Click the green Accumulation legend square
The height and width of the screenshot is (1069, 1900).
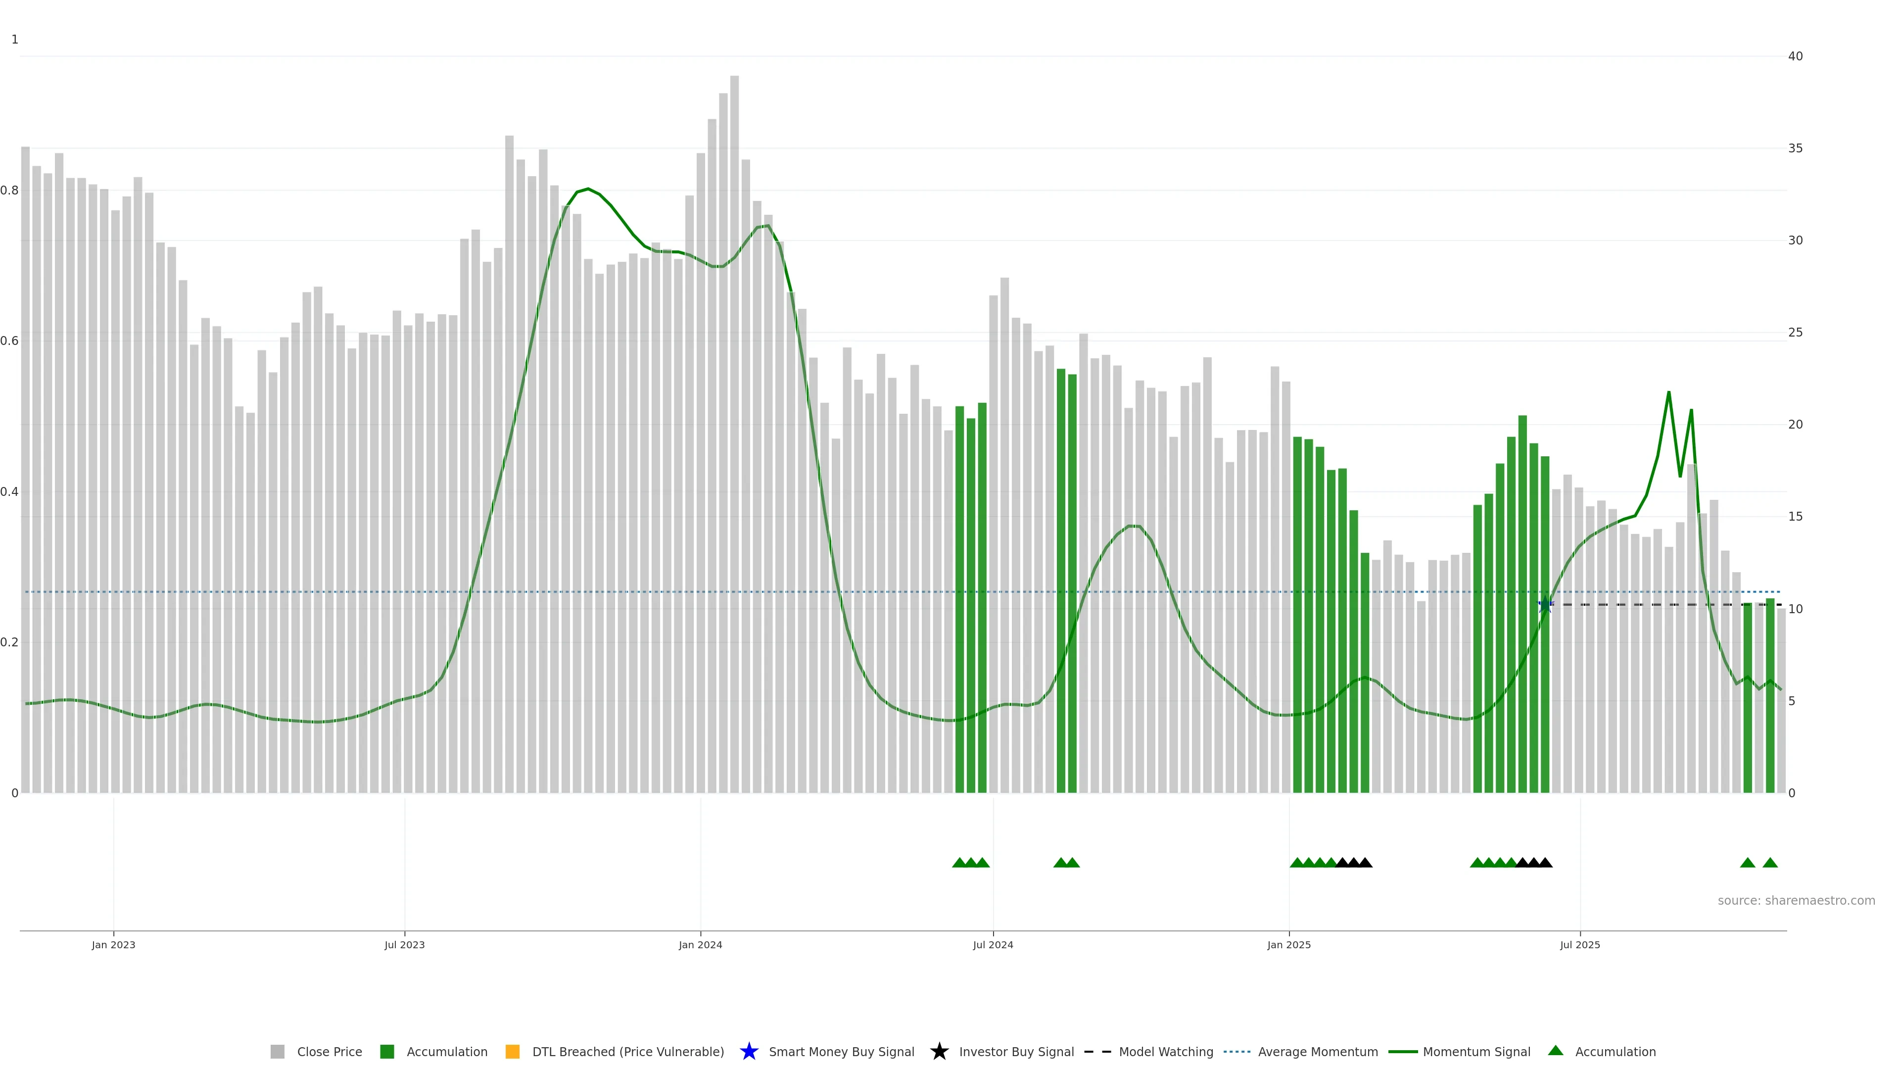click(x=387, y=1052)
